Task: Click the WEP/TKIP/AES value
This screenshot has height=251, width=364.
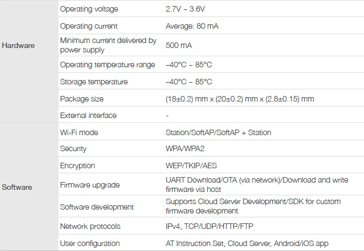Action: pyautogui.click(x=191, y=165)
